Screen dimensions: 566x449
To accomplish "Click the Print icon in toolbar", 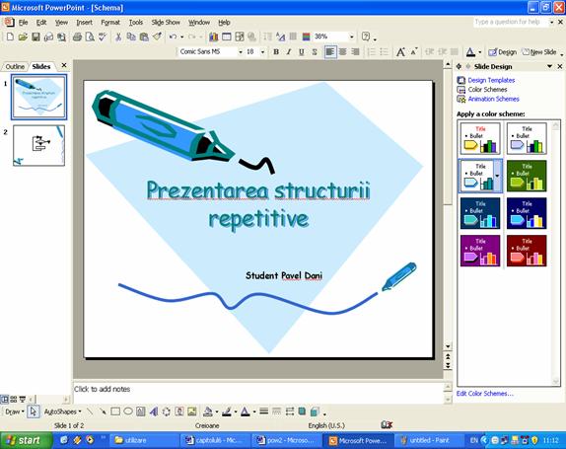I will point(77,37).
